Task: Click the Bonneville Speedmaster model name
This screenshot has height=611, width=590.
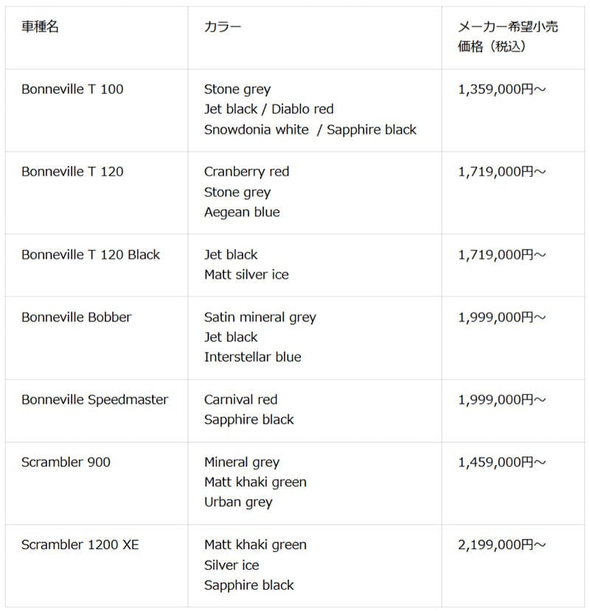Action: [x=94, y=399]
